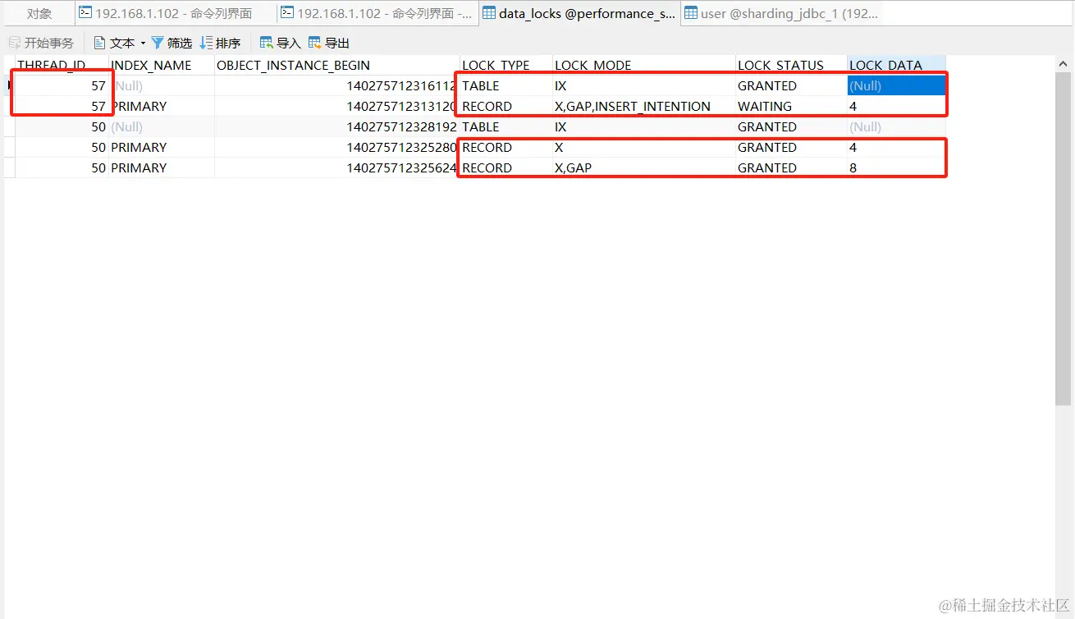The height and width of the screenshot is (619, 1075).
Task: Click the THREAD_ID 50 cell in row 140275712328192
Action: (x=62, y=126)
